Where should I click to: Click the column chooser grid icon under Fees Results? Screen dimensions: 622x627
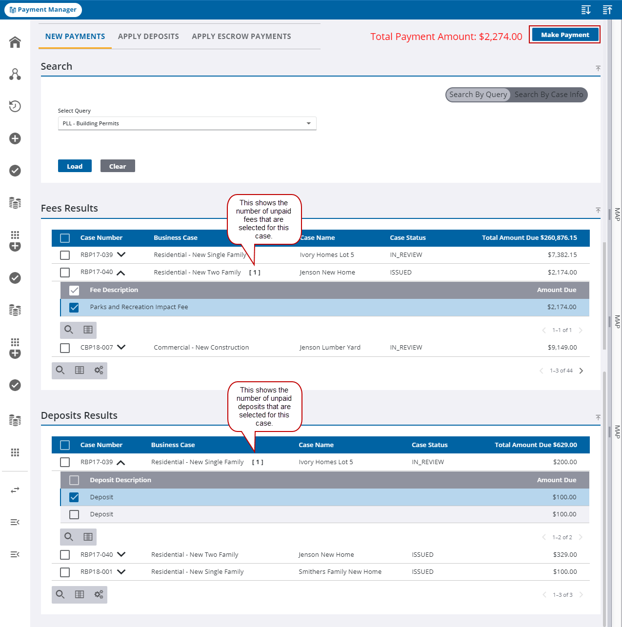[79, 371]
